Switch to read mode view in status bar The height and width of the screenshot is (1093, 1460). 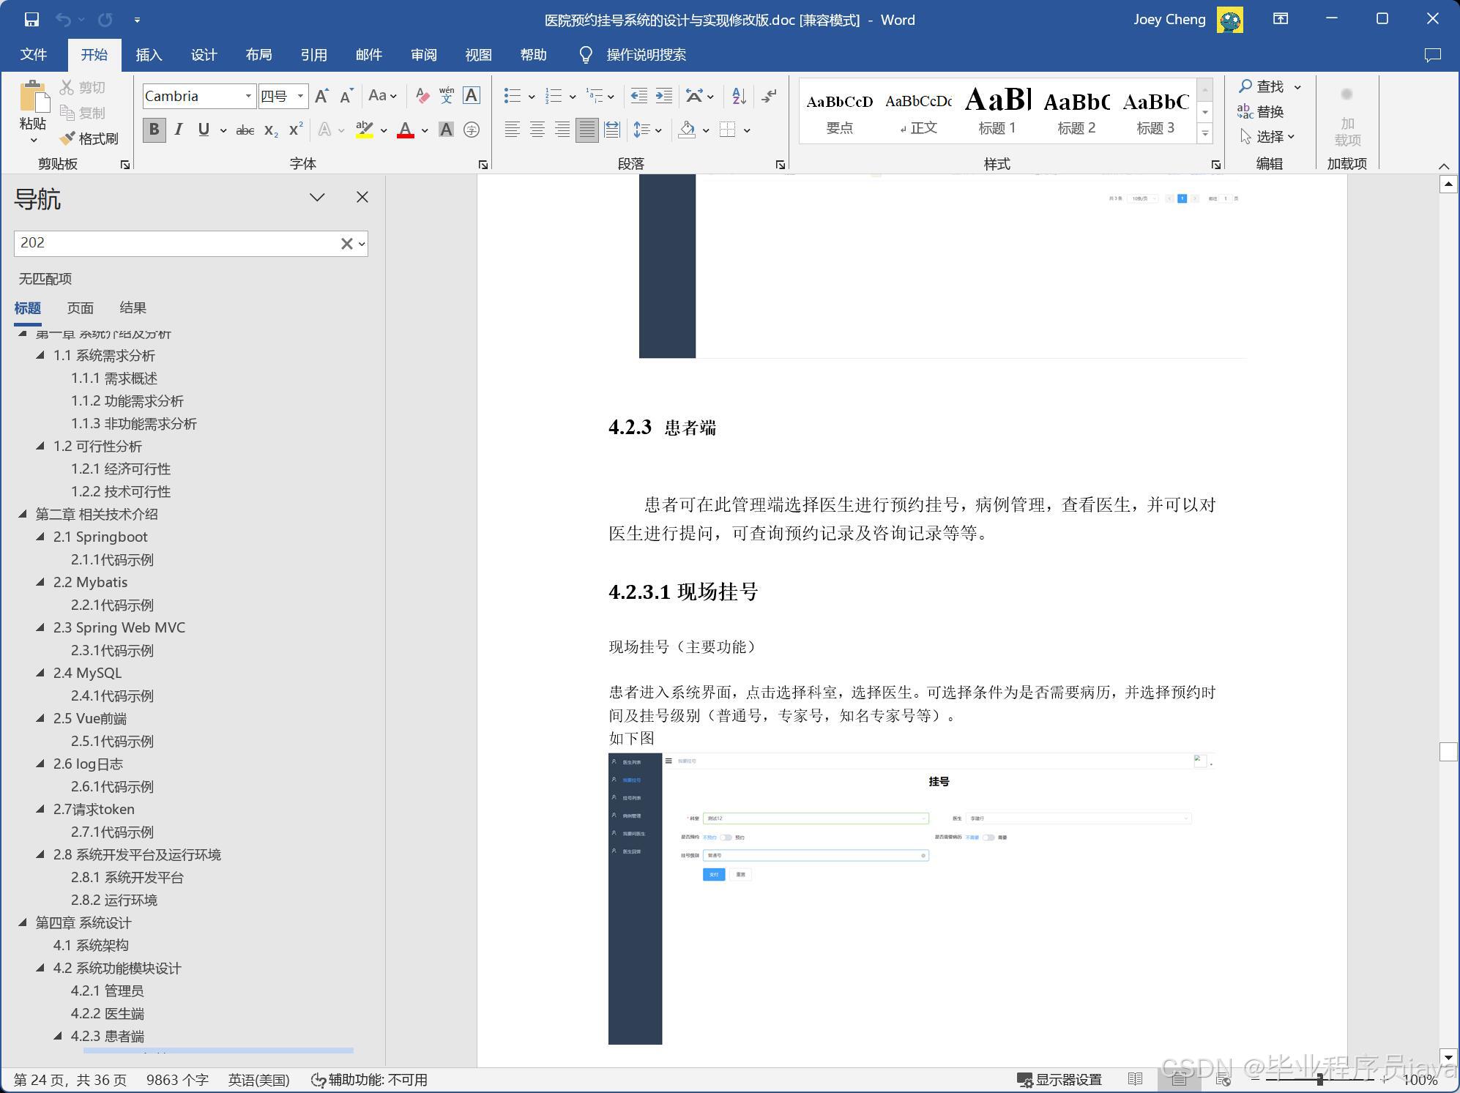pos(1135,1080)
